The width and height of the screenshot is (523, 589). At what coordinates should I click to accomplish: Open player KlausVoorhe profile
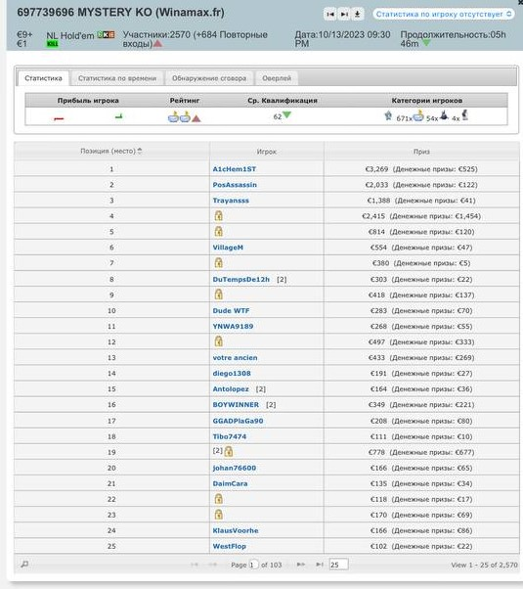coord(236,530)
